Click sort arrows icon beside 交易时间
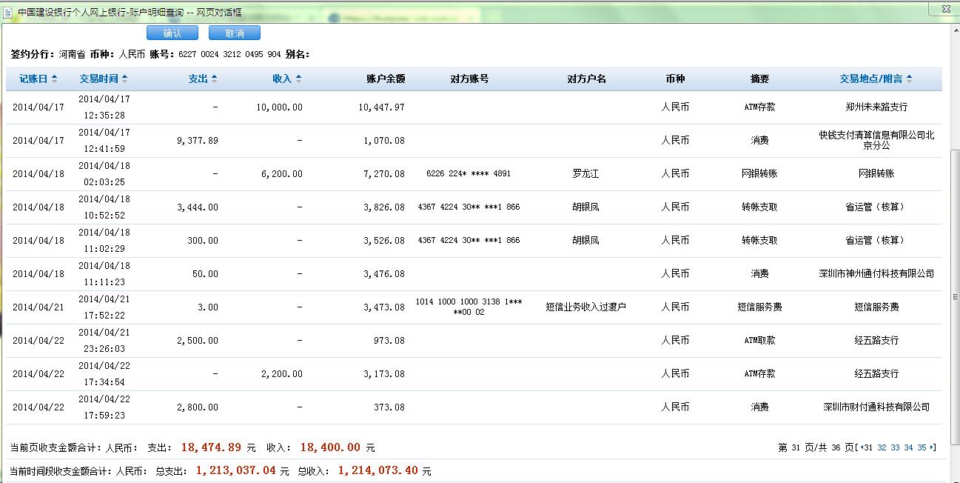The image size is (960, 483). pyautogui.click(x=124, y=79)
